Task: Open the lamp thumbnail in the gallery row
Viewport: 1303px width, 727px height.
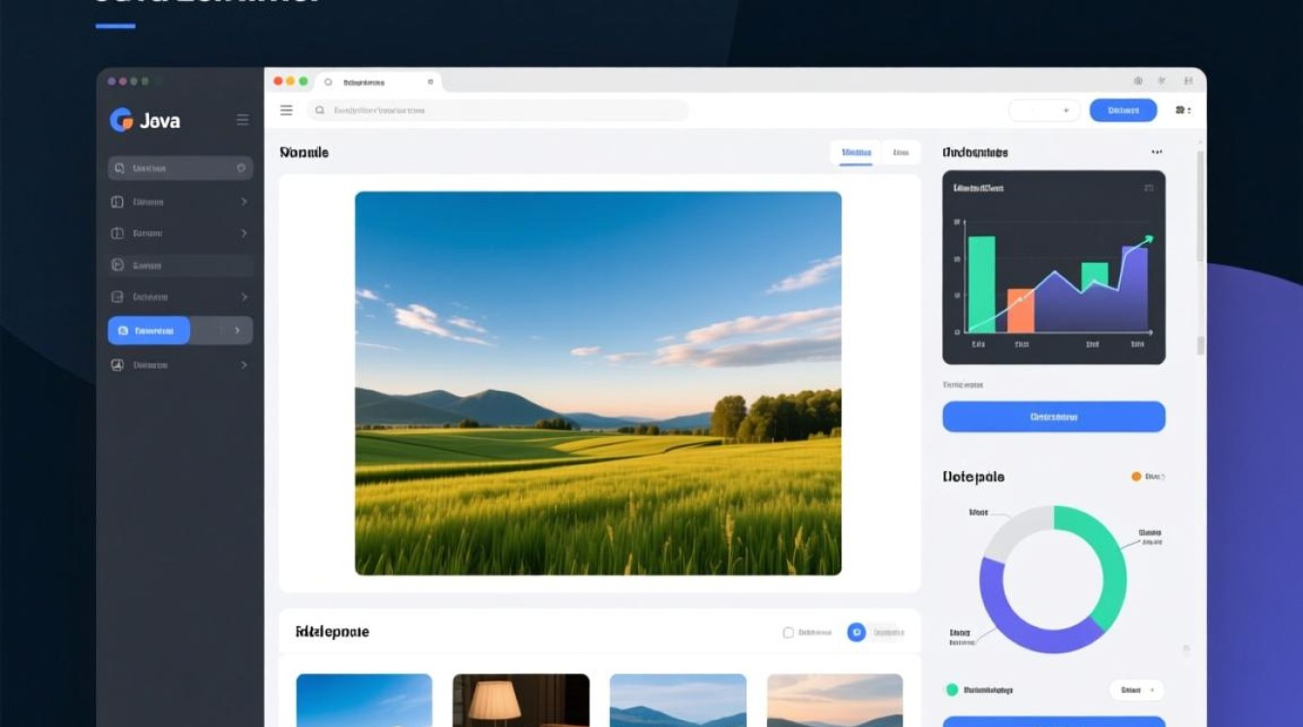Action: (x=521, y=700)
